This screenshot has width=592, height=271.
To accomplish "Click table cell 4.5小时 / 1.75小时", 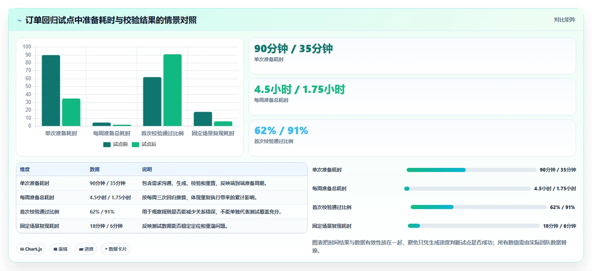I will 110,198.
